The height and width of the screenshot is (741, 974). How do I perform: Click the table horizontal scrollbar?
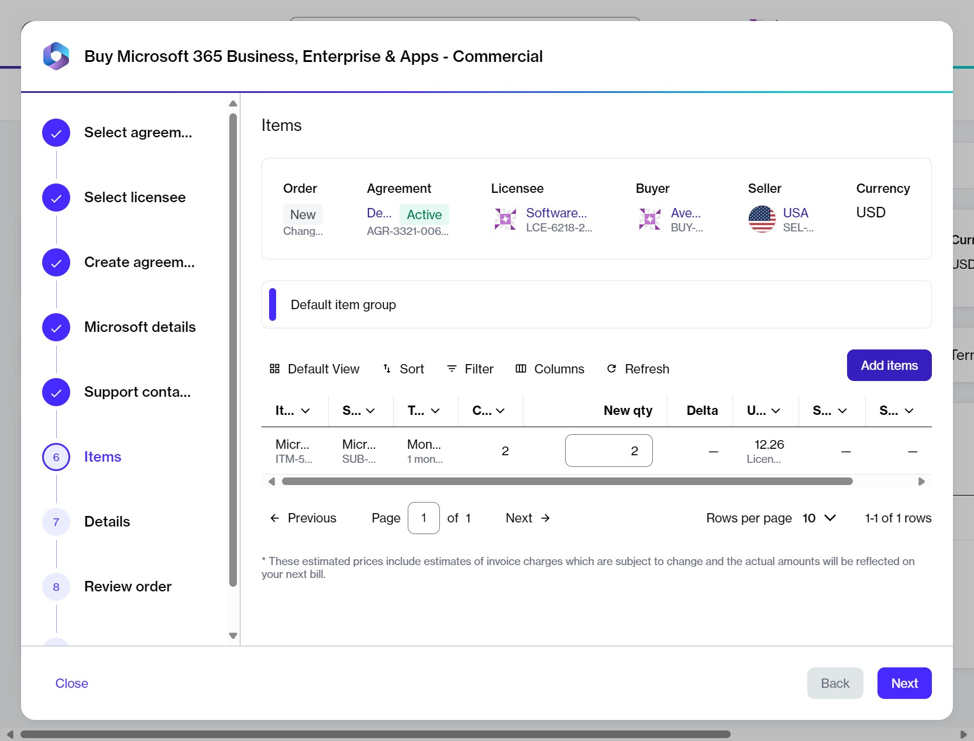pos(567,482)
